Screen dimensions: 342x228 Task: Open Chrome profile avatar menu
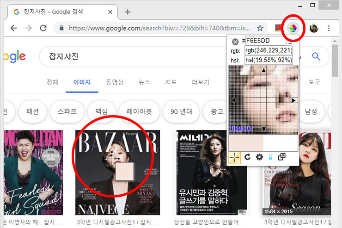coord(314,28)
